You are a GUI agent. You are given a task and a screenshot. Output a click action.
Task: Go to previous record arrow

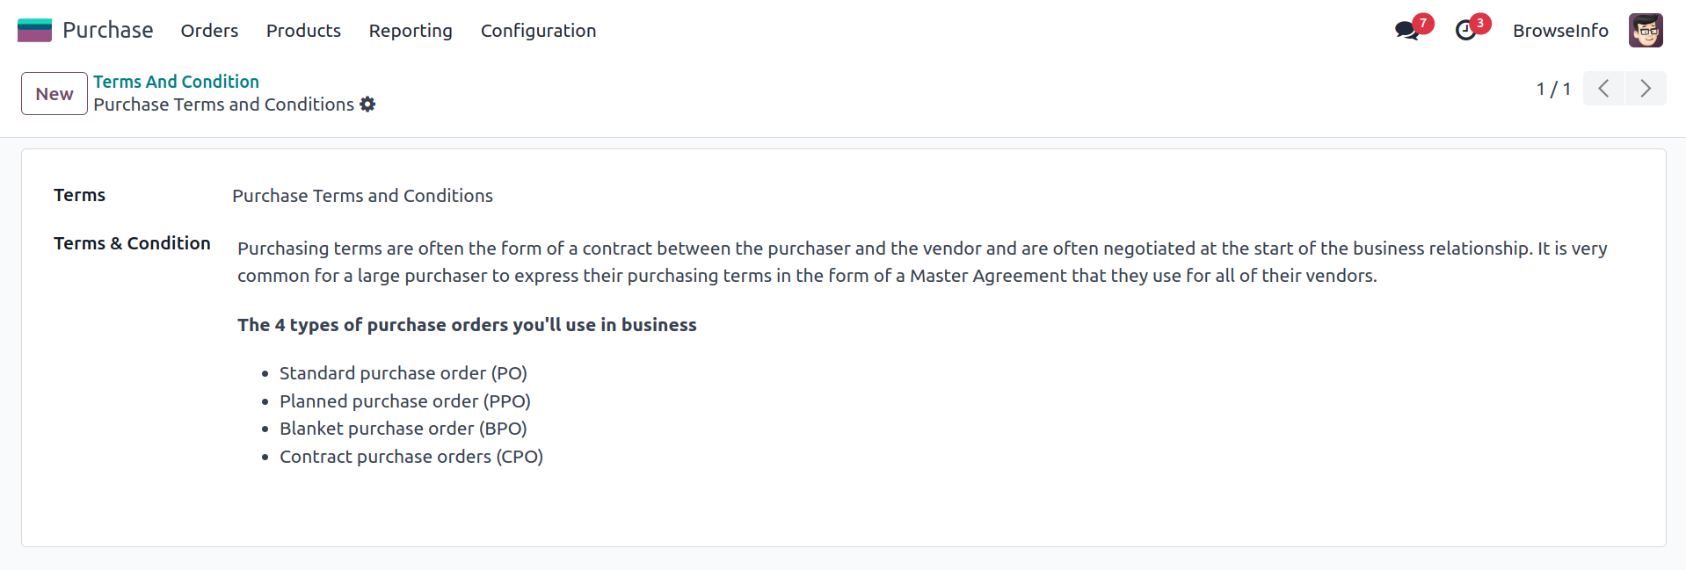coord(1603,89)
